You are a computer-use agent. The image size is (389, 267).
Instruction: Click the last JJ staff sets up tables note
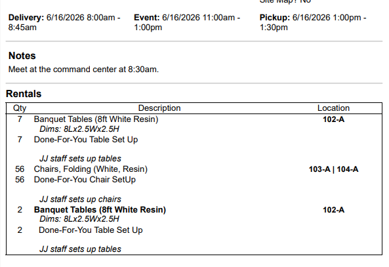point(81,249)
